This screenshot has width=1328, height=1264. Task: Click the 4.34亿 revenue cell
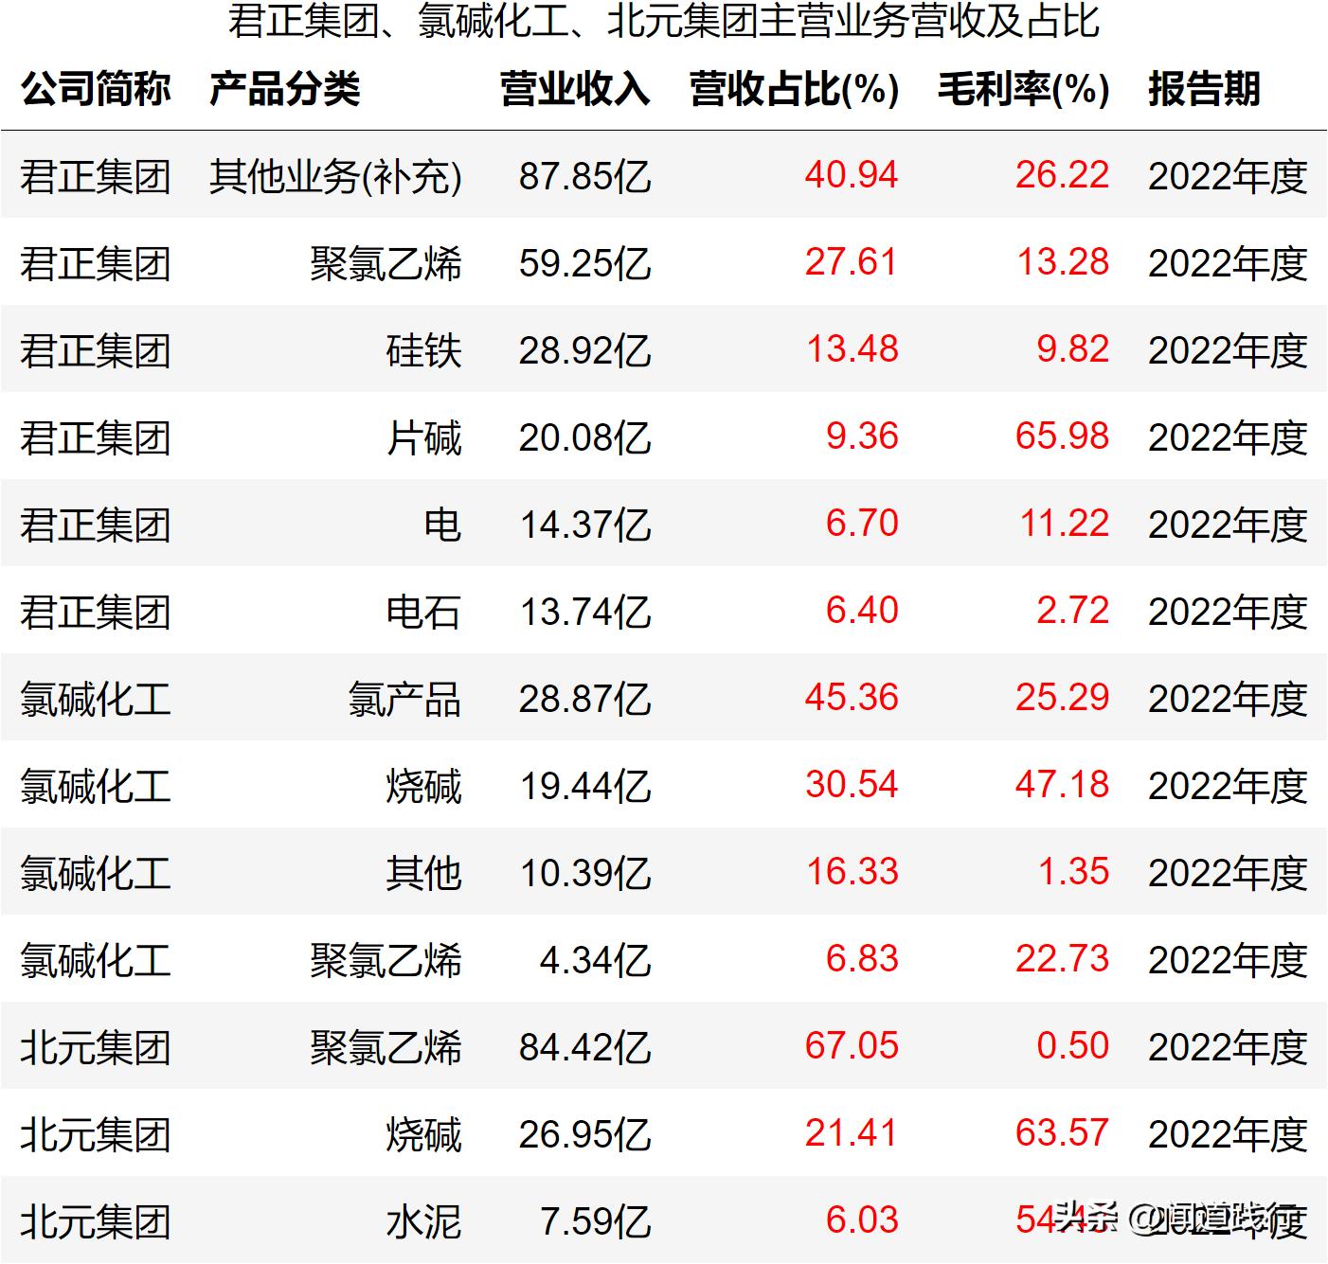(596, 960)
